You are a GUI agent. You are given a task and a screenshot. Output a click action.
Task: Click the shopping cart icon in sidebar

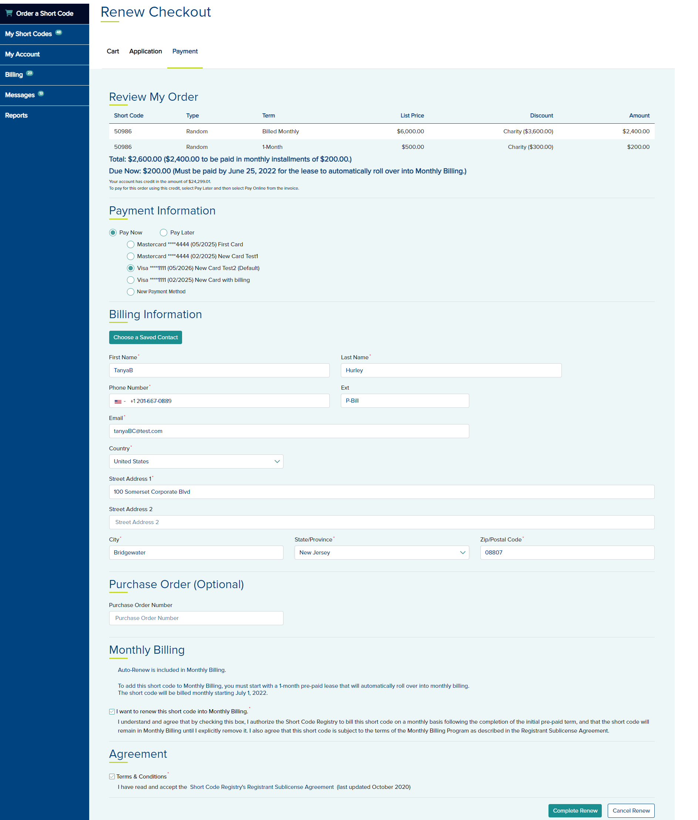(9, 13)
